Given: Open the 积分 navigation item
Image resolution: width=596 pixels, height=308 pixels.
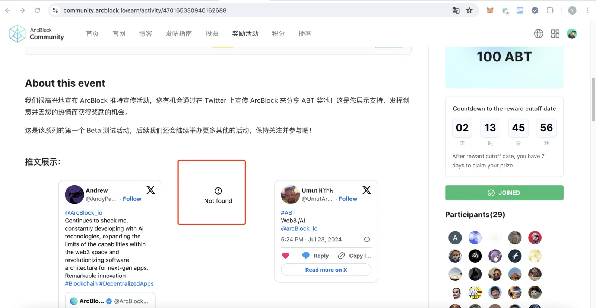Looking at the screenshot, I should pyautogui.click(x=278, y=33).
